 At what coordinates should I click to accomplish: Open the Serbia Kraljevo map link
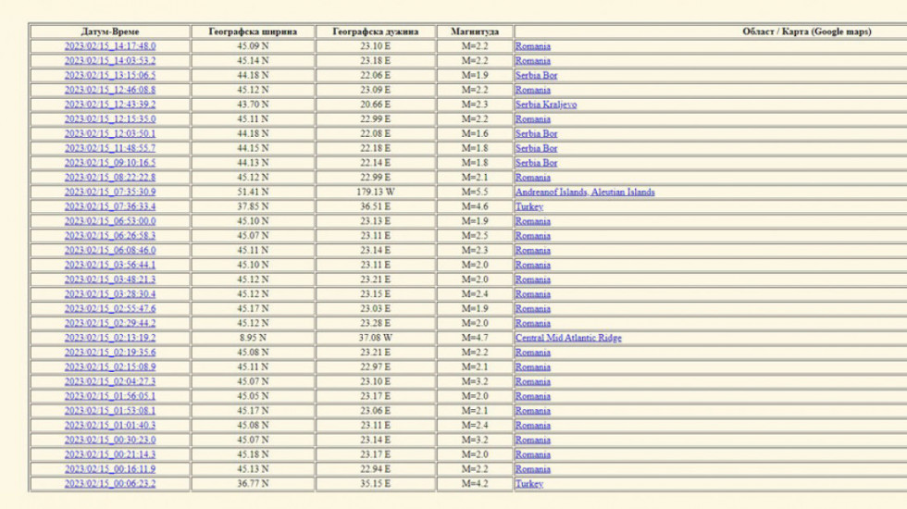point(545,105)
